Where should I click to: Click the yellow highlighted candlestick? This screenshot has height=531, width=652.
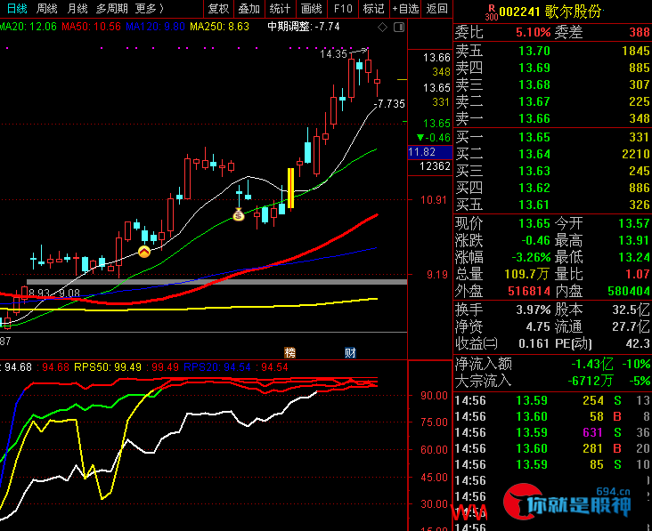pyautogui.click(x=290, y=188)
